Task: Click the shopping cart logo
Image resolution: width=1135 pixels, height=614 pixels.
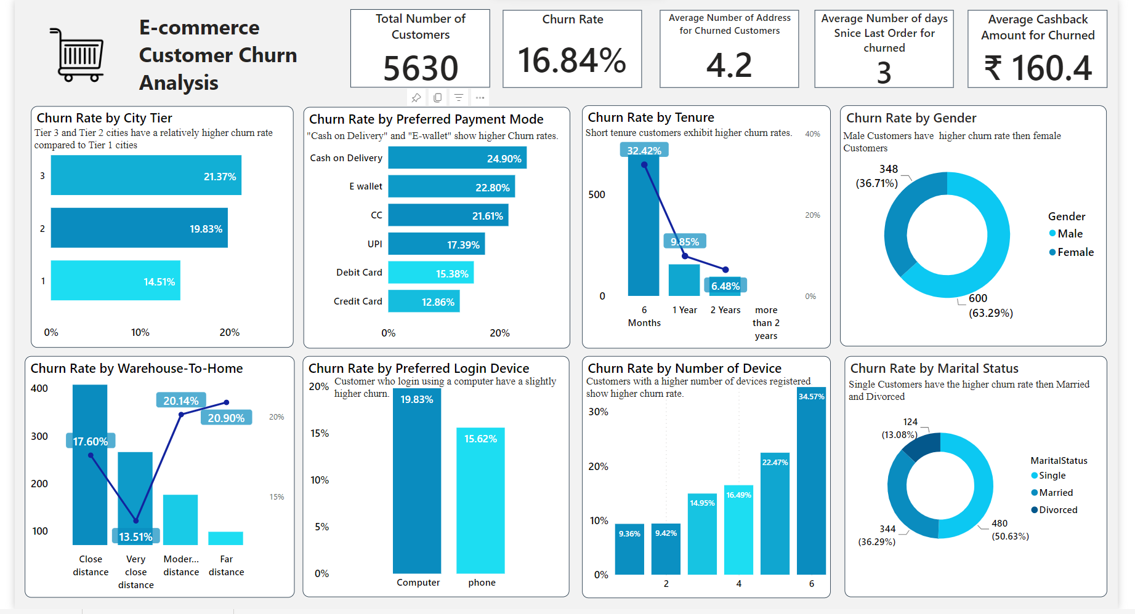Action: (x=78, y=55)
